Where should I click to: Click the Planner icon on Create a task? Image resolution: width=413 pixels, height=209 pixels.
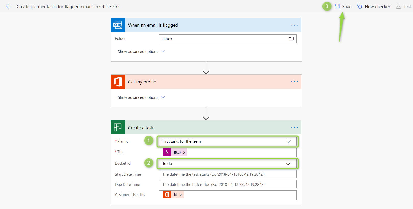[x=118, y=127]
